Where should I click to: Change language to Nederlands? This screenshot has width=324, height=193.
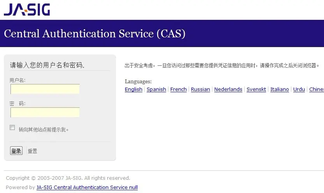[x=228, y=89]
